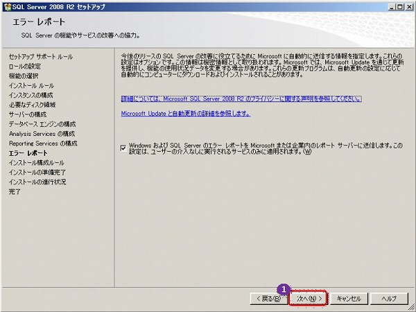Select the ロールの設定 step
This screenshot has height=312, width=416.
25,67
